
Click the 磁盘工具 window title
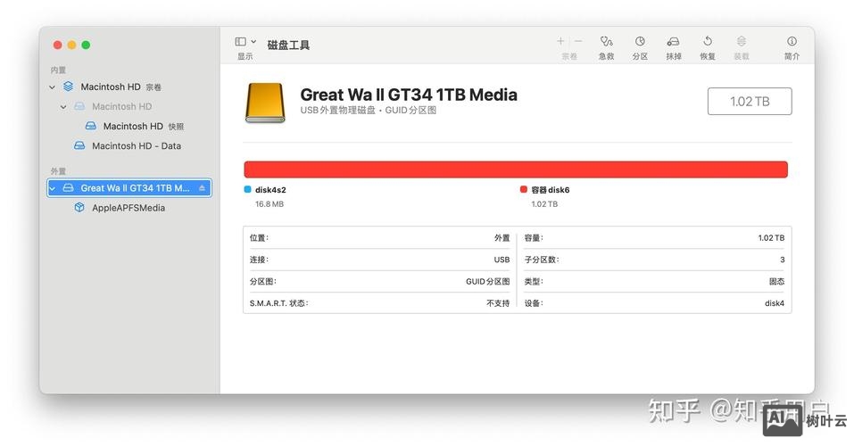point(288,45)
